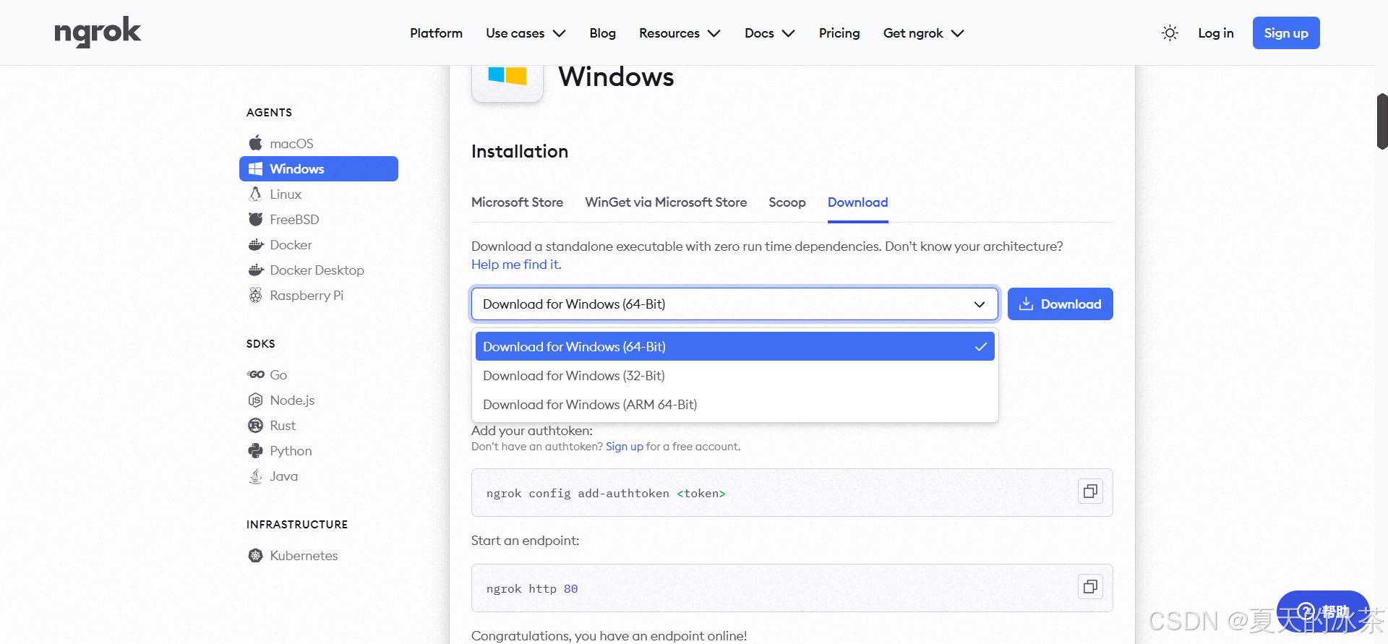Viewport: 1388px width, 644px height.
Task: Click the Python icon
Action: 255,450
